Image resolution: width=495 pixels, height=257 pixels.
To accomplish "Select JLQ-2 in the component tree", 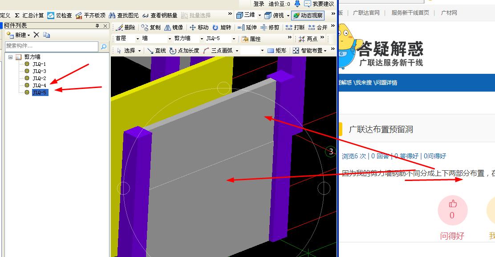I will click(40, 78).
